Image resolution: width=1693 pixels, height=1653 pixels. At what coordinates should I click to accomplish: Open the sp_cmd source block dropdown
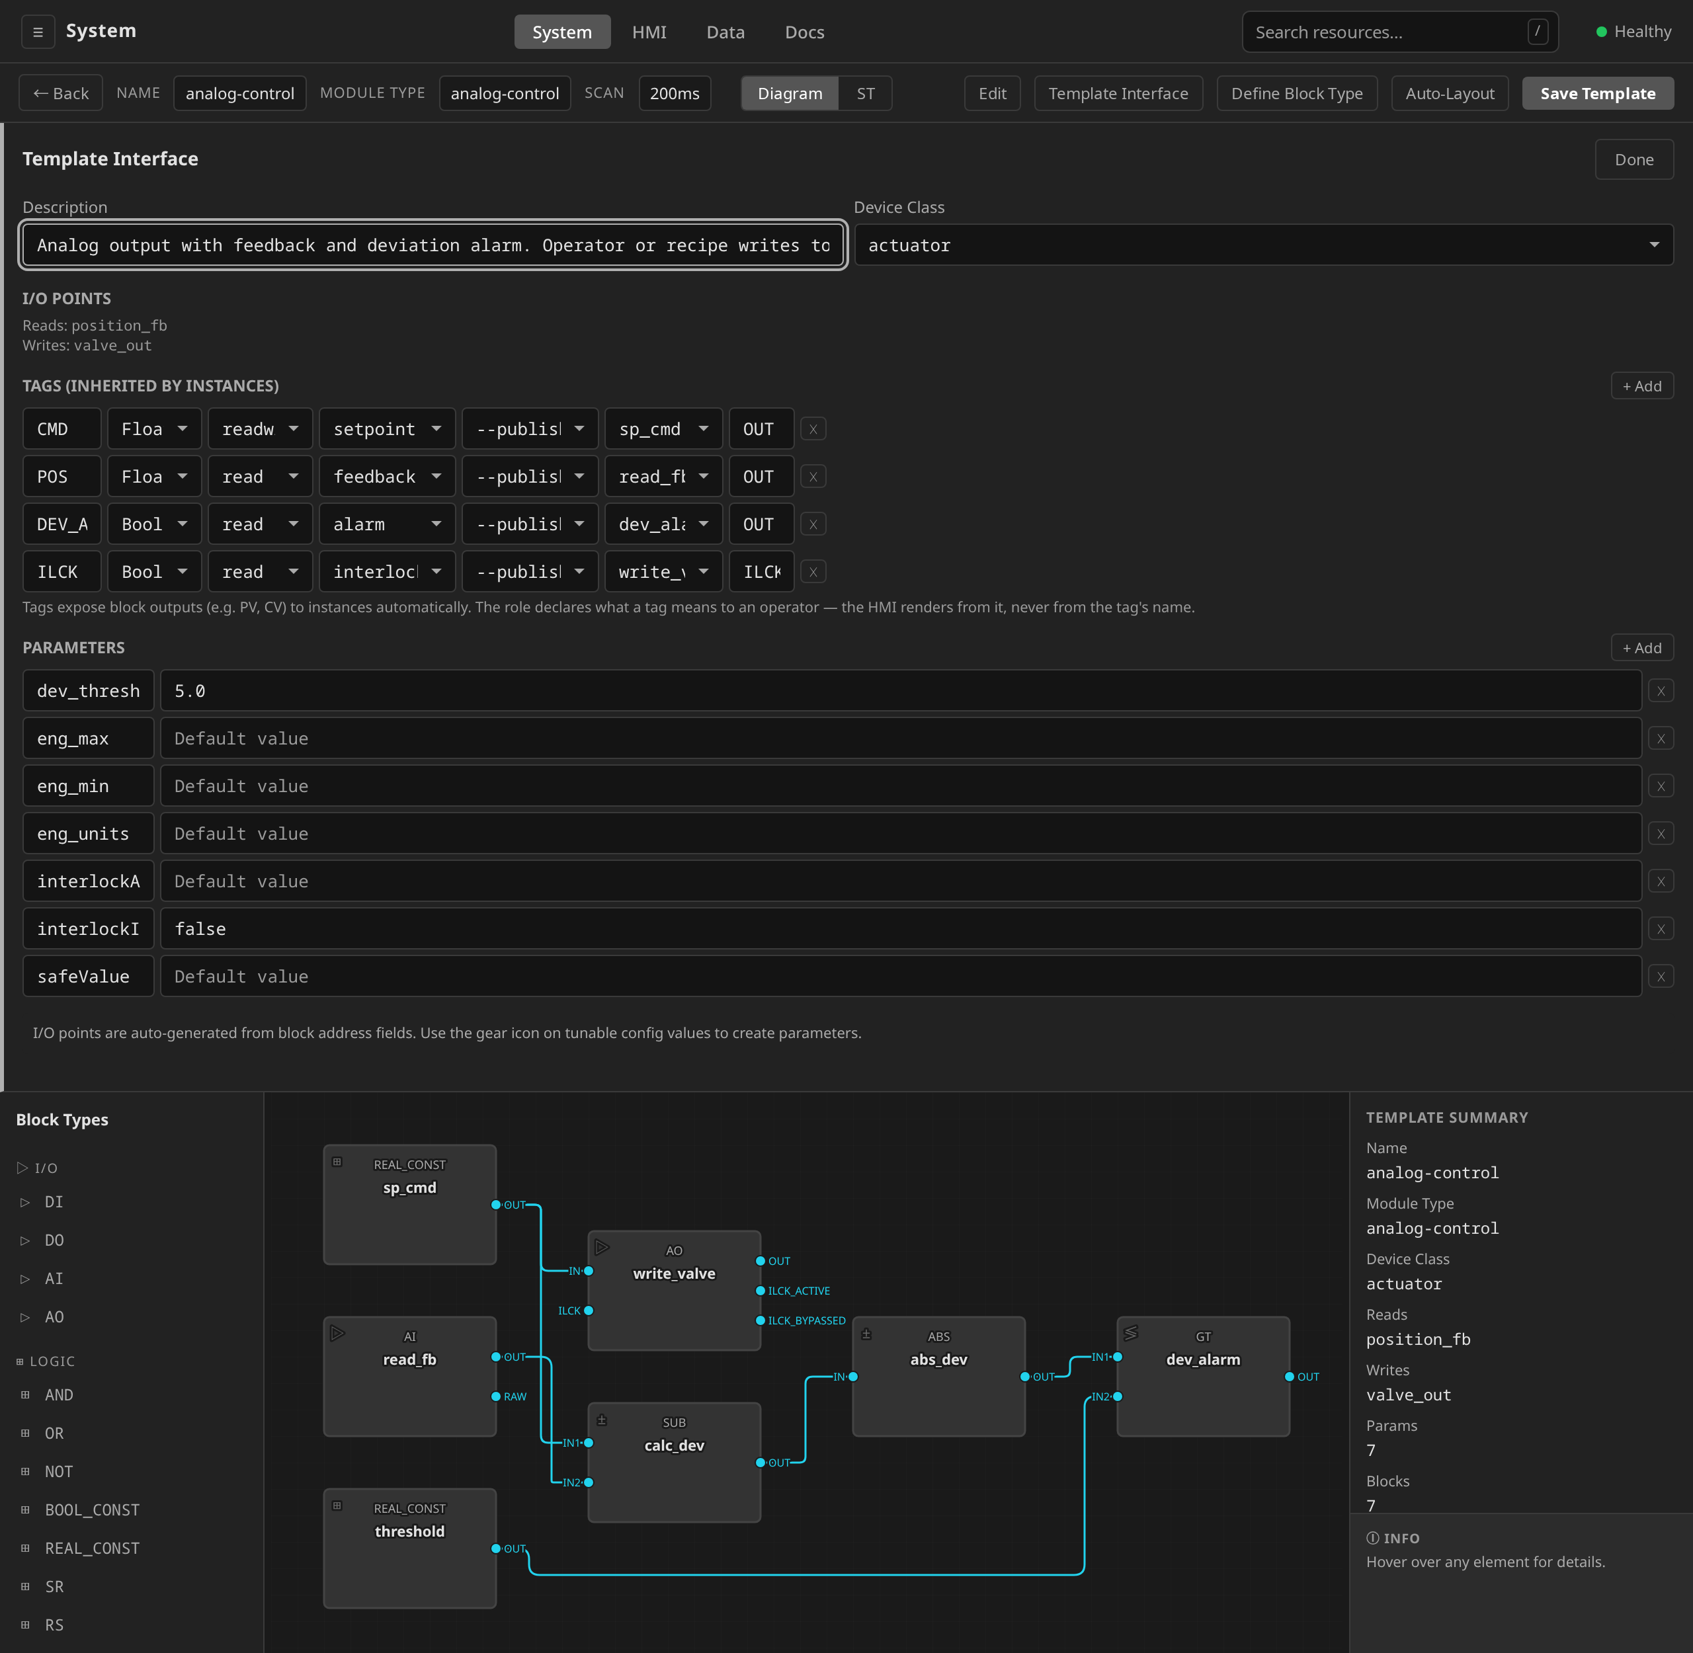click(663, 429)
